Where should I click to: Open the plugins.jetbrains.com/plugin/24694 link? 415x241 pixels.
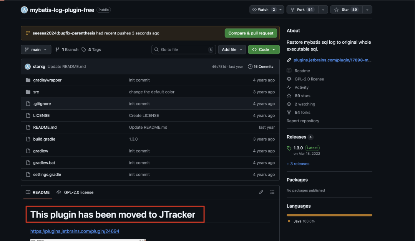pyautogui.click(x=75, y=231)
